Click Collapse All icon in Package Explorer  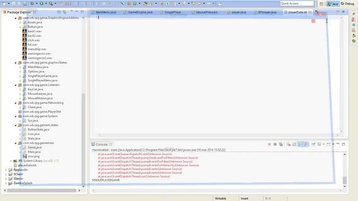coord(59,12)
